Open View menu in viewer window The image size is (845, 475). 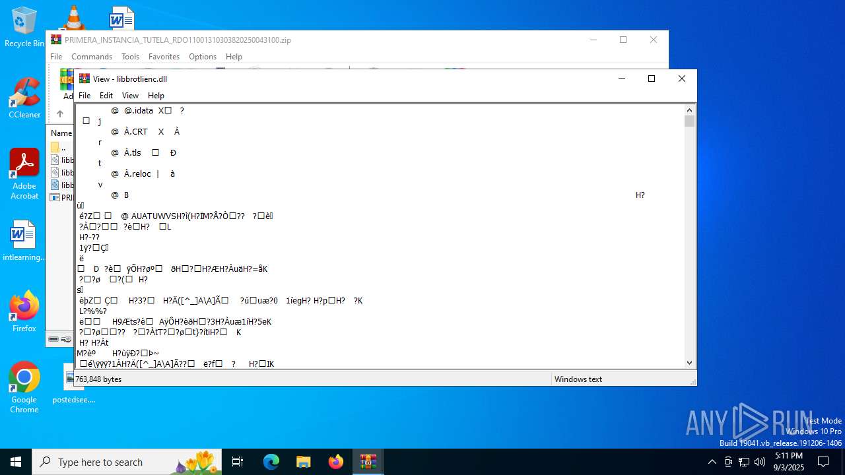coord(131,96)
